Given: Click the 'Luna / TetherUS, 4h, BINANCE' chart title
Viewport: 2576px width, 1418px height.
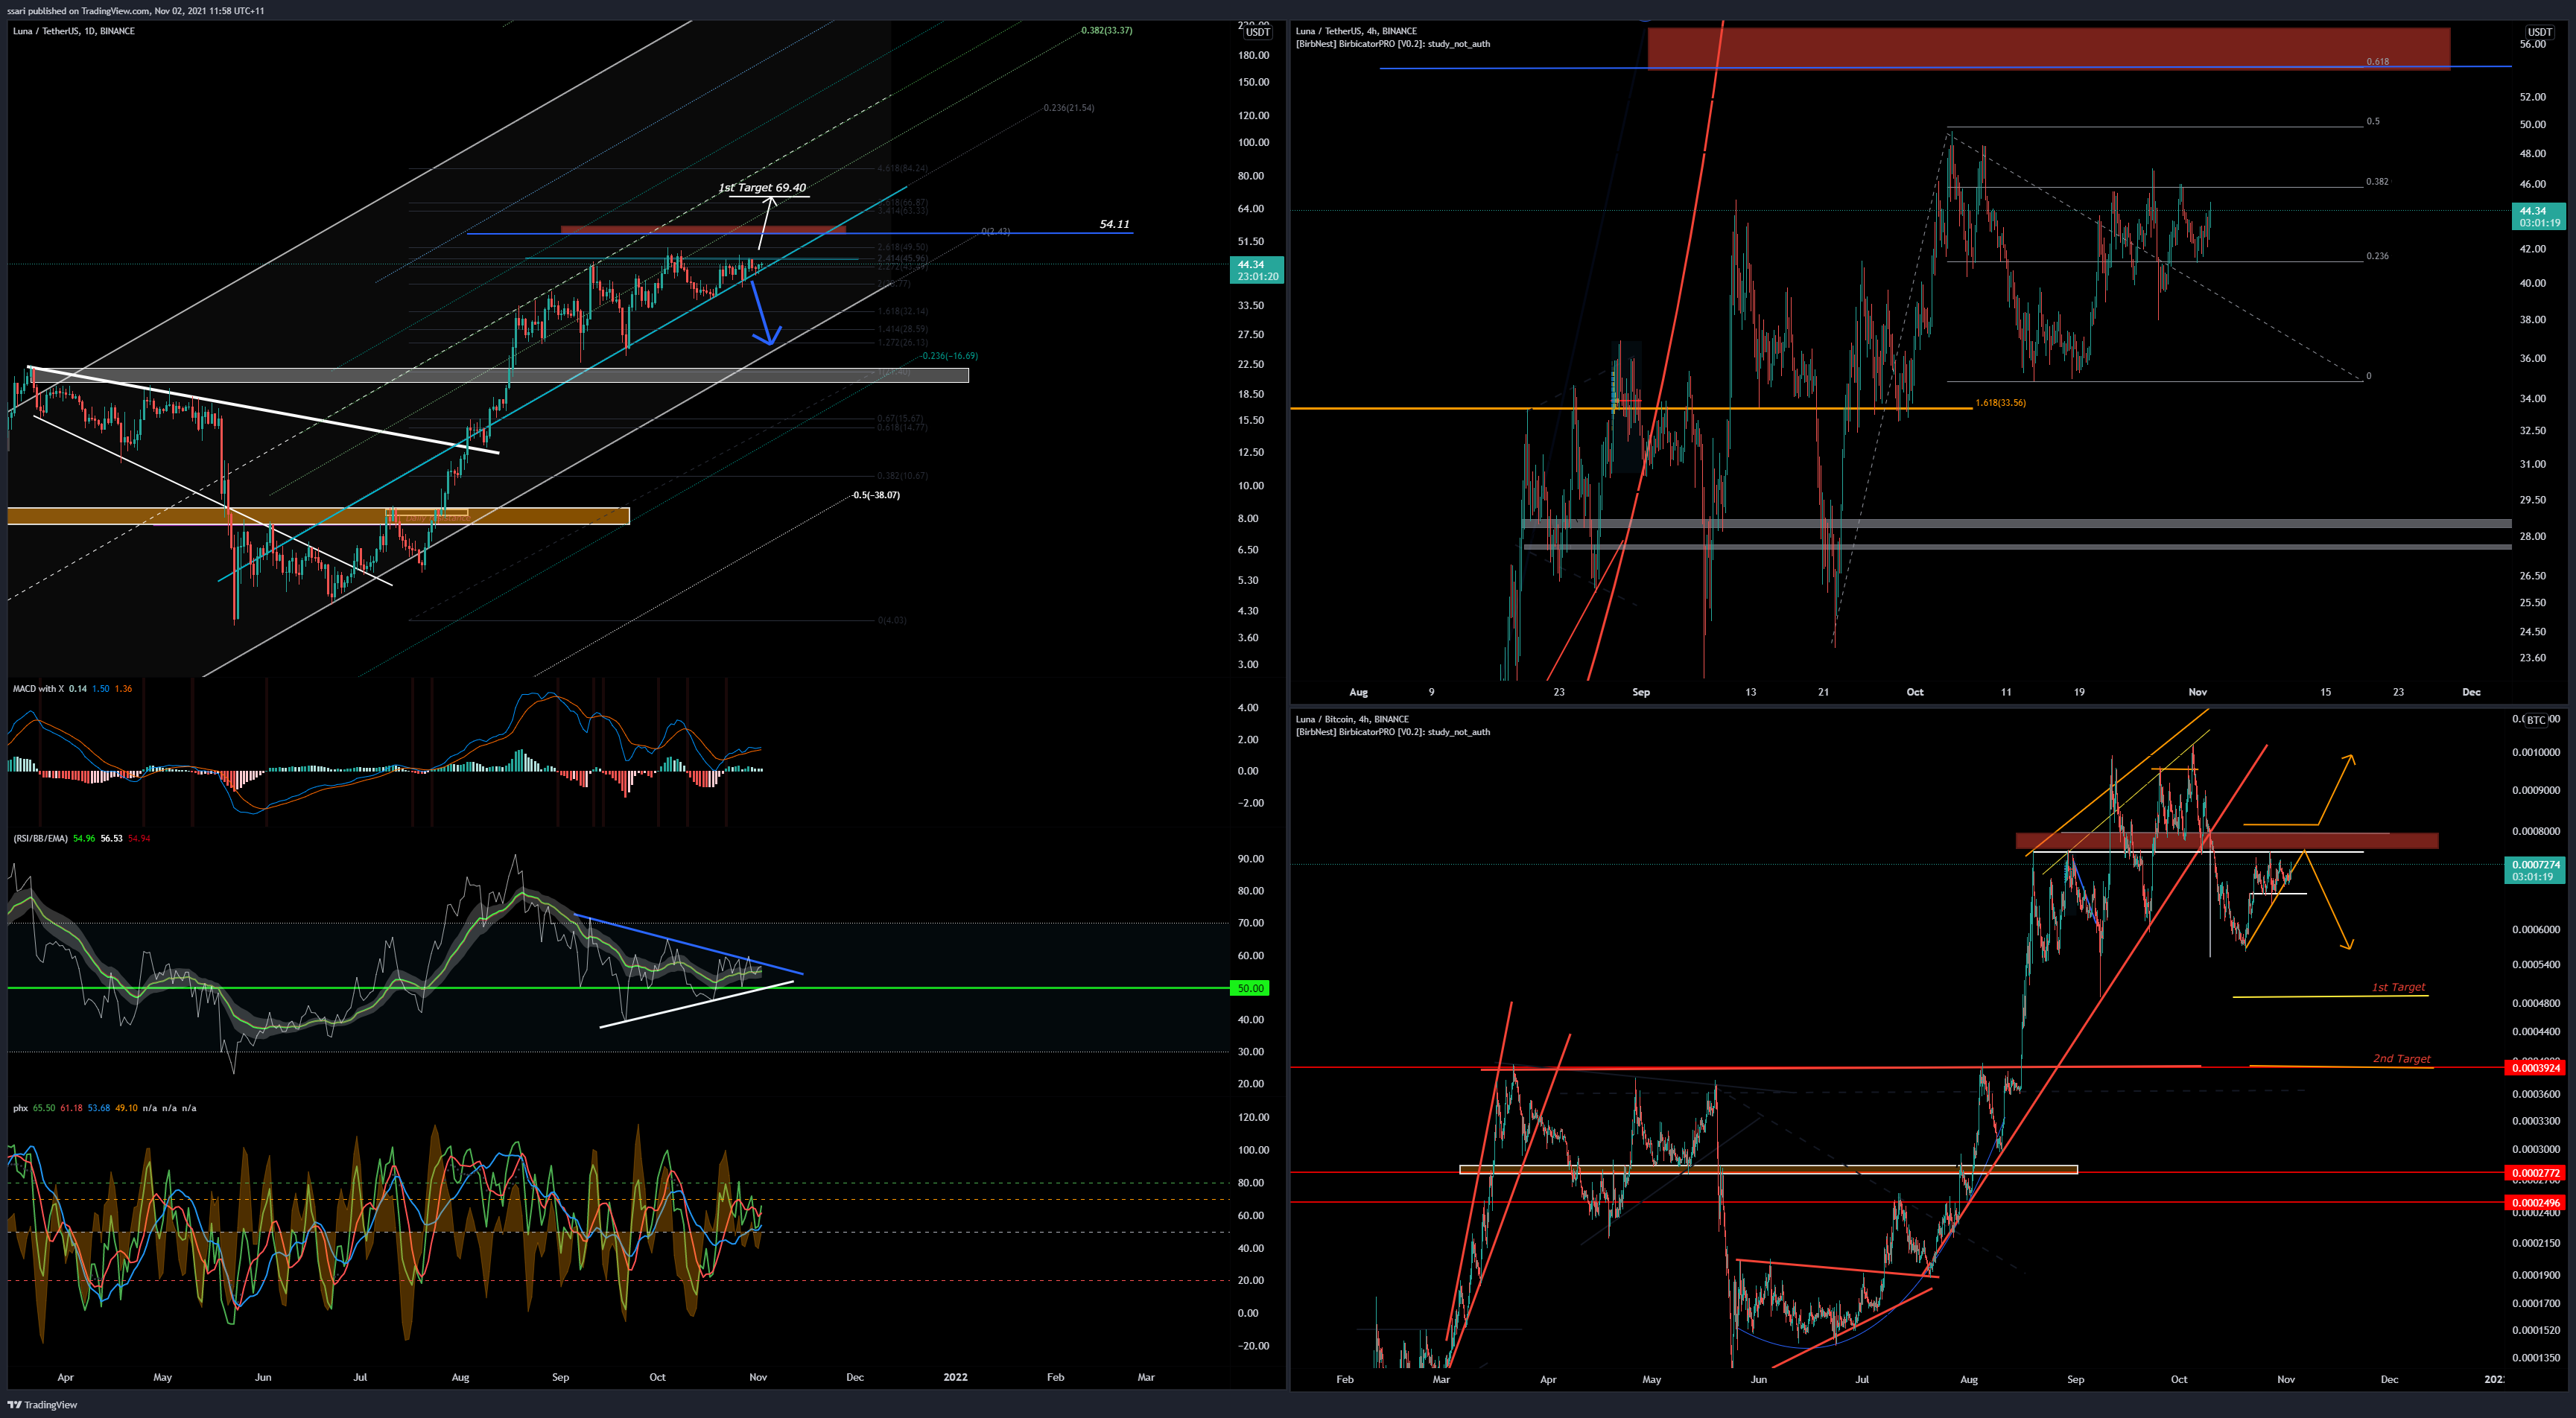Looking at the screenshot, I should point(1356,31).
